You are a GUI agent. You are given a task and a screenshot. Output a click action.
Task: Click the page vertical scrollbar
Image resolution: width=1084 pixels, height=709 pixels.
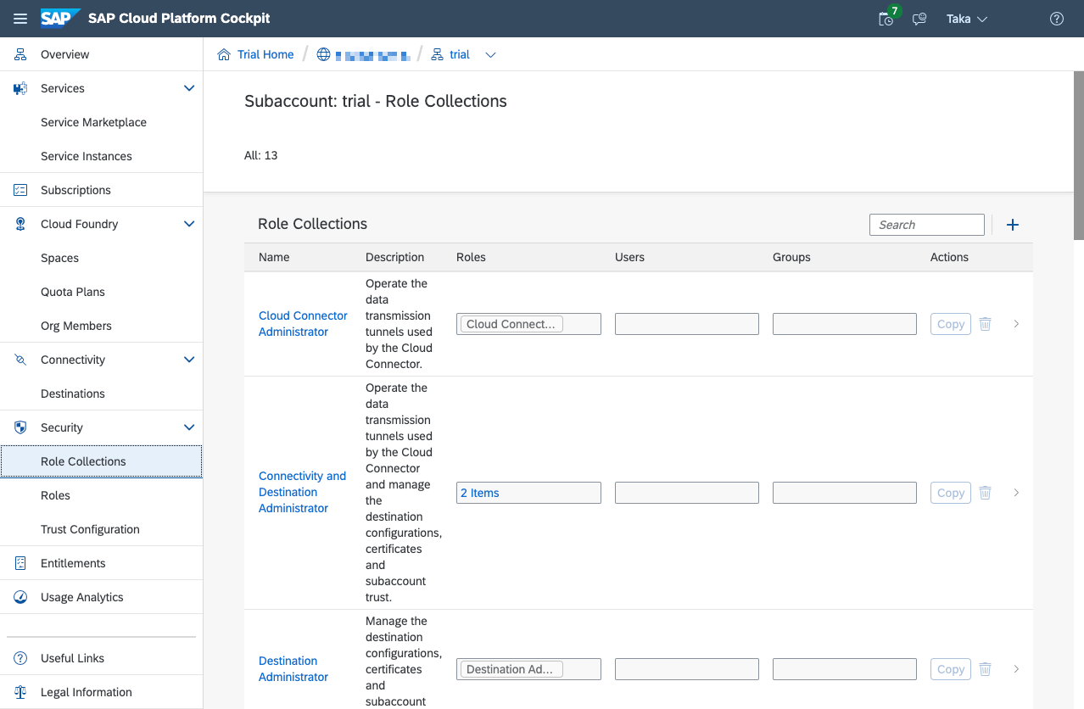pos(1078,155)
